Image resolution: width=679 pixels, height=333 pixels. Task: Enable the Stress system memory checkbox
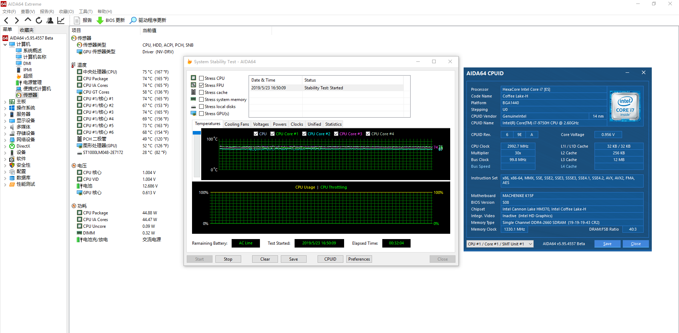[201, 100]
